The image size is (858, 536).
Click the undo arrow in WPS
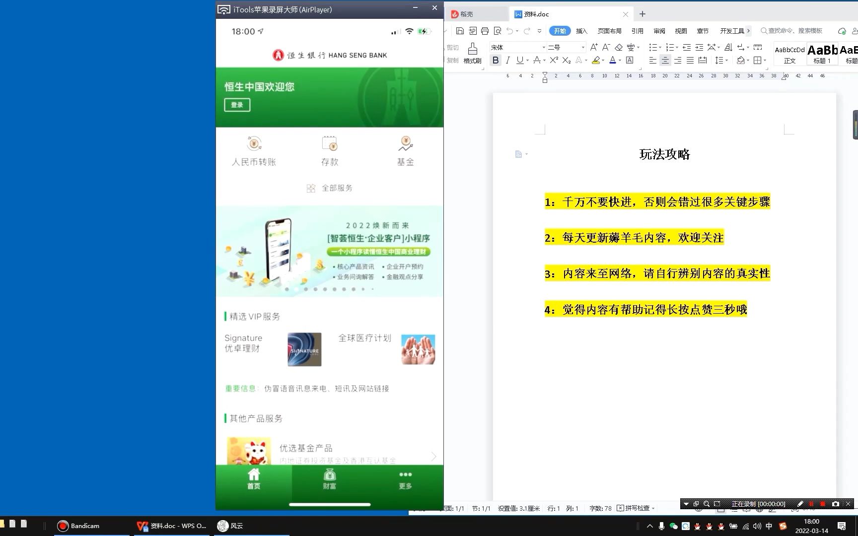[x=510, y=31]
